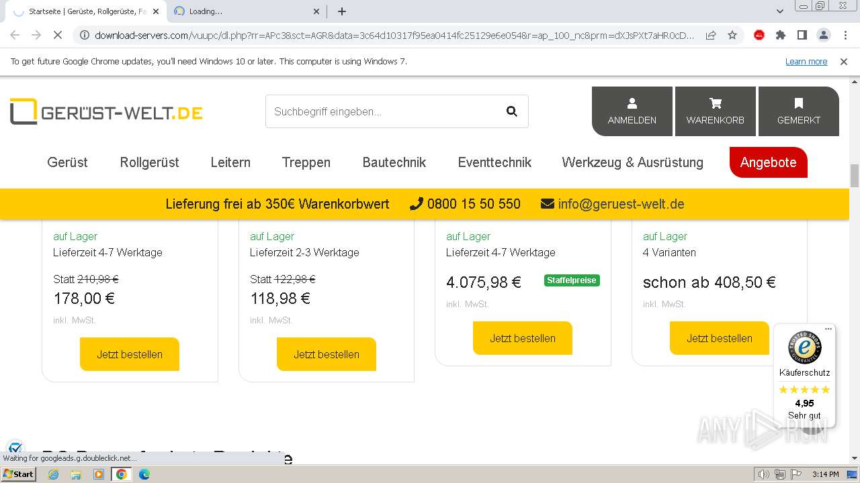Screen dimensions: 860x483
Task: Click Jetzt bestellen for 118,98 € product
Action: [x=327, y=354]
